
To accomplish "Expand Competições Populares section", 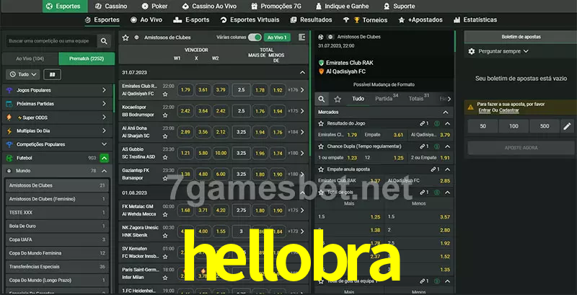I will 58,144.
